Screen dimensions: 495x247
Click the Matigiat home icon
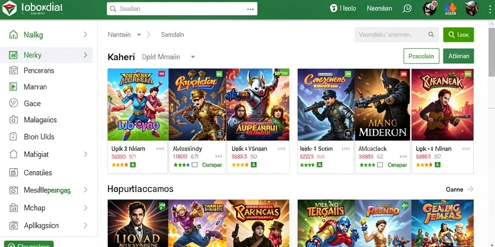(13, 154)
